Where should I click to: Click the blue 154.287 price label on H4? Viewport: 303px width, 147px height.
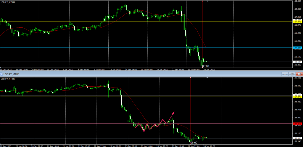(297, 47)
